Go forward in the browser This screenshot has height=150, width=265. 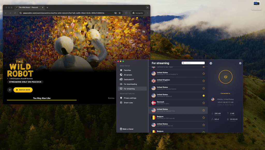[x=10, y=13]
